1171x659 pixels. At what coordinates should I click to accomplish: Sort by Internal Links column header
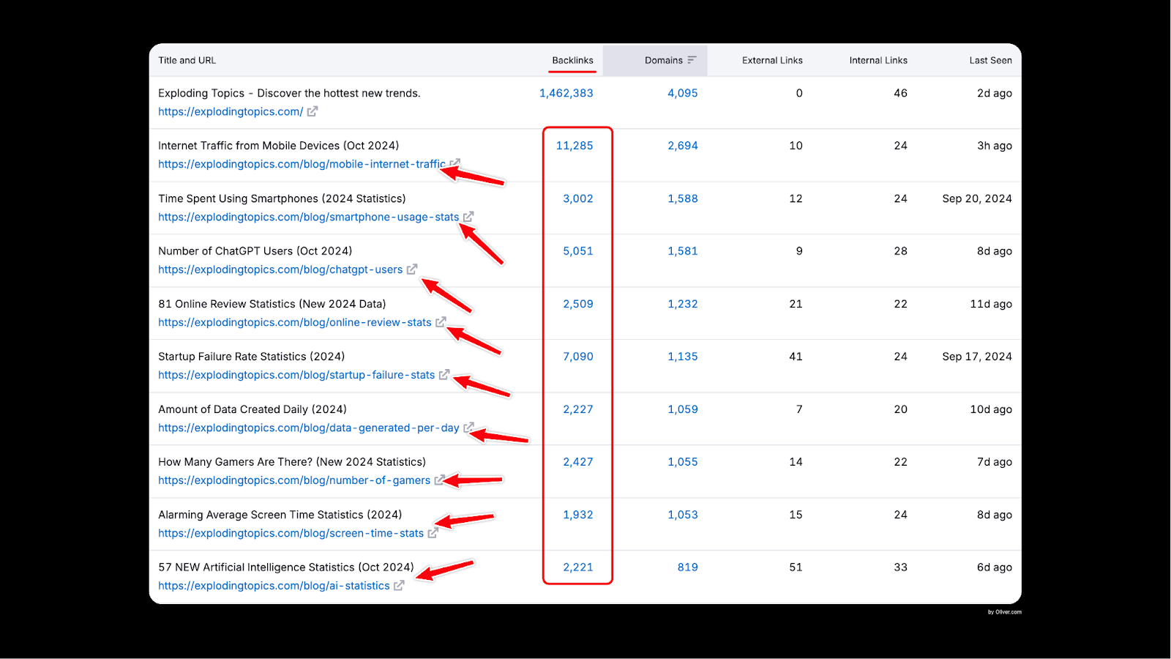click(x=878, y=60)
